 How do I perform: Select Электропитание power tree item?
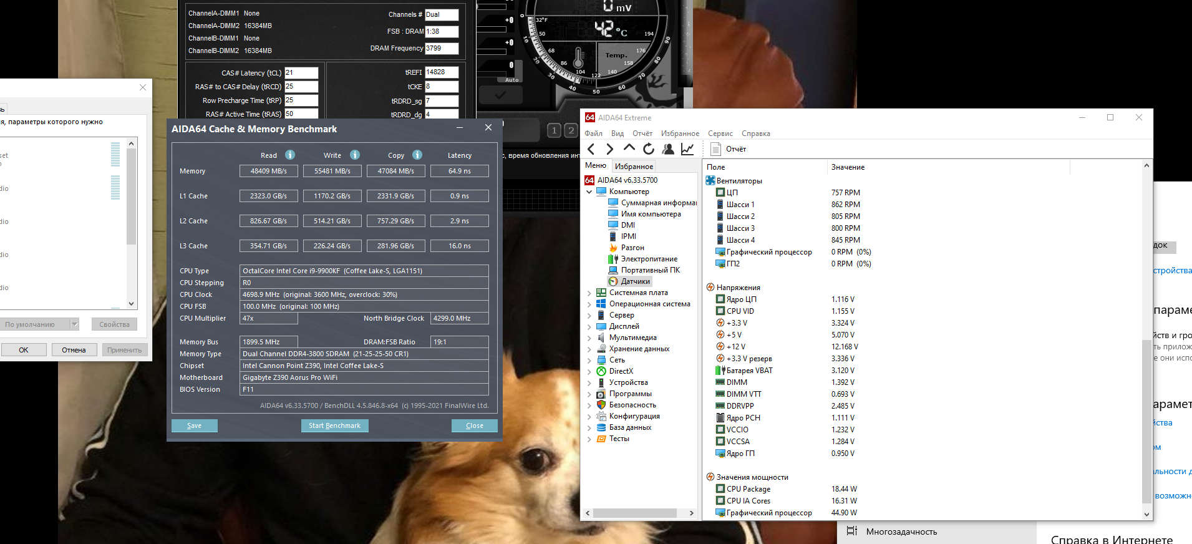point(642,259)
